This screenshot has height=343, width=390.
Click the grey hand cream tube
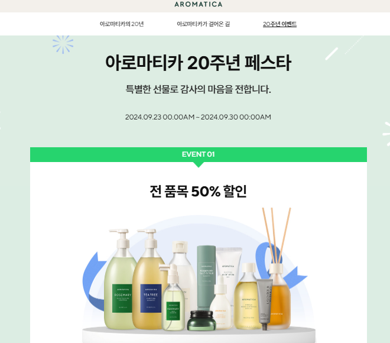point(264,304)
